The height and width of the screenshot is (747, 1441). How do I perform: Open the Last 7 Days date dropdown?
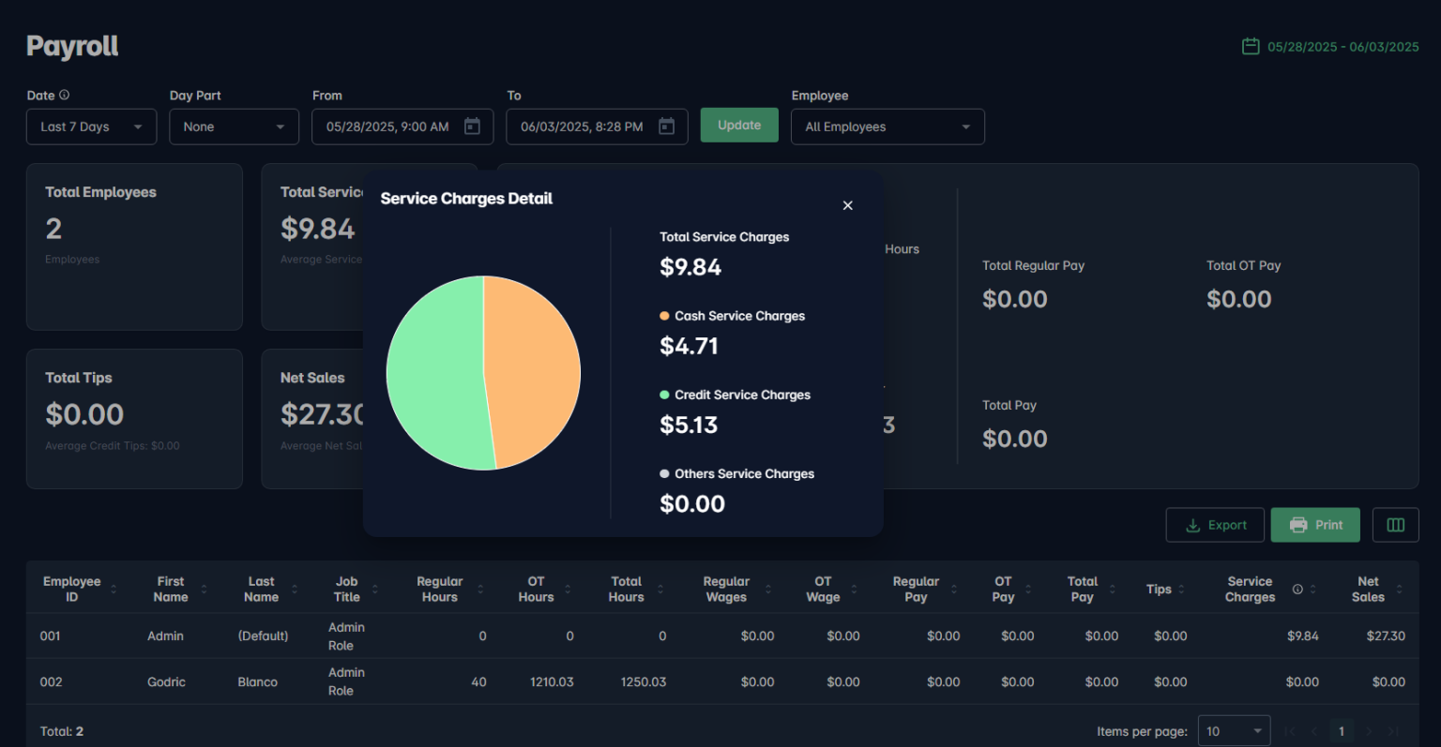(91, 127)
